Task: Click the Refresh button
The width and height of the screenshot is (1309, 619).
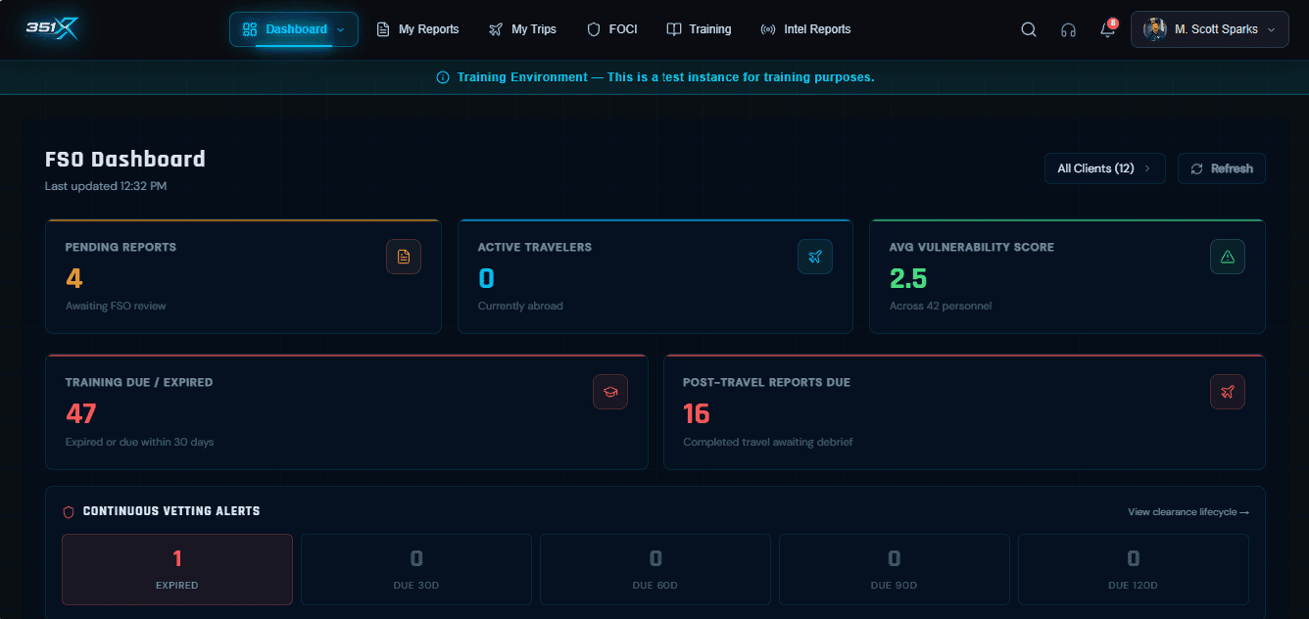Action: pos(1222,168)
